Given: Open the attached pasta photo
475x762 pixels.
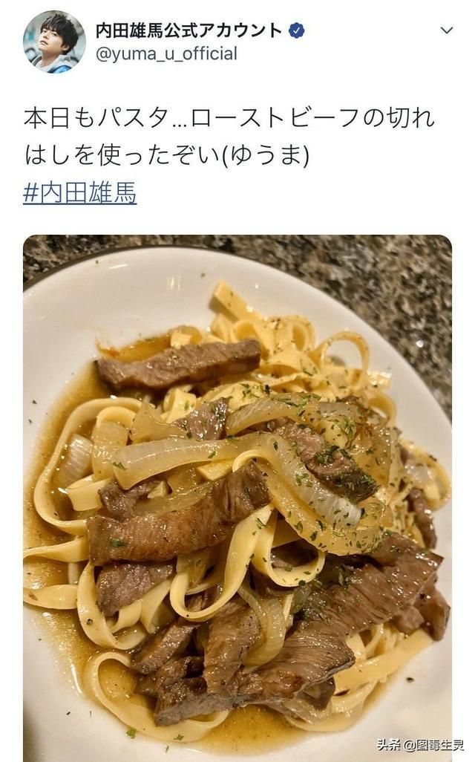Looking at the screenshot, I should (237, 498).
